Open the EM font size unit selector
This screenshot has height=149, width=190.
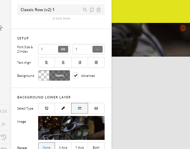click(x=63, y=49)
